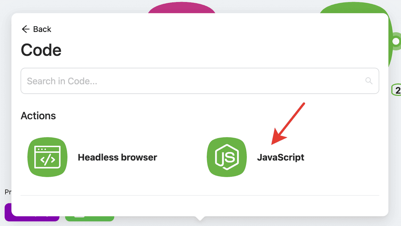Click the green JavaScript Node.js icon

227,157
